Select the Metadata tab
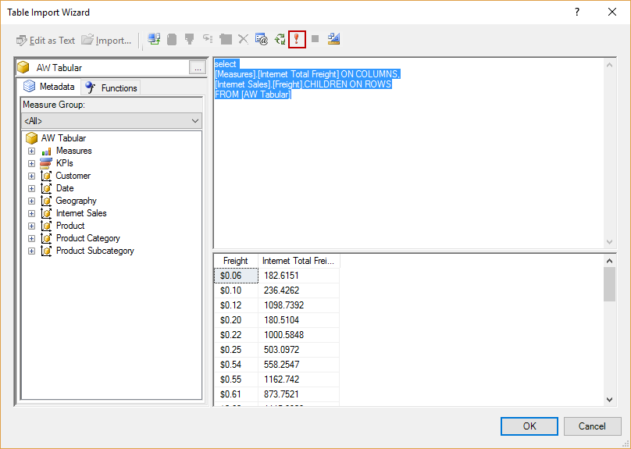 (50, 87)
